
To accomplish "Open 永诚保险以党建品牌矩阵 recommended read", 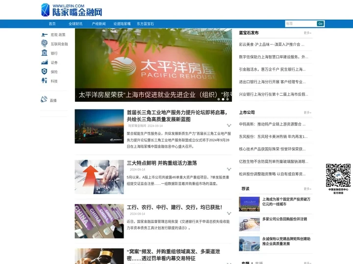I will pos(286,241).
